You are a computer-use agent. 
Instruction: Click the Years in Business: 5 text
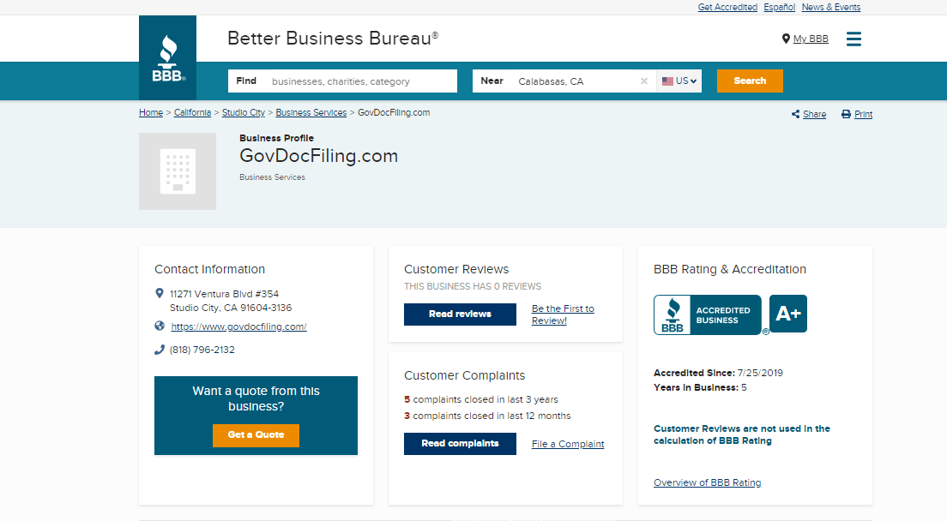click(700, 387)
